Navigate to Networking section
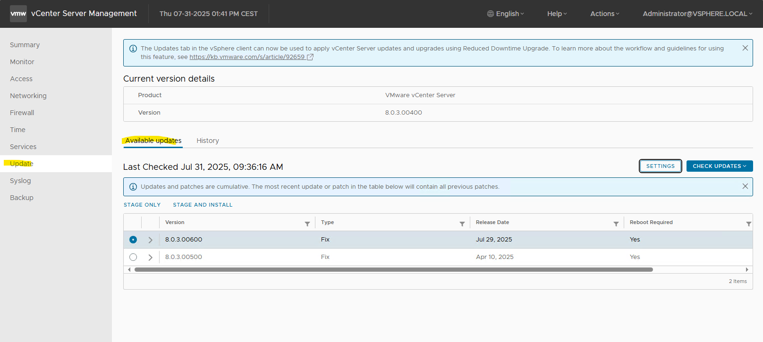This screenshot has width=763, height=342. tap(28, 96)
